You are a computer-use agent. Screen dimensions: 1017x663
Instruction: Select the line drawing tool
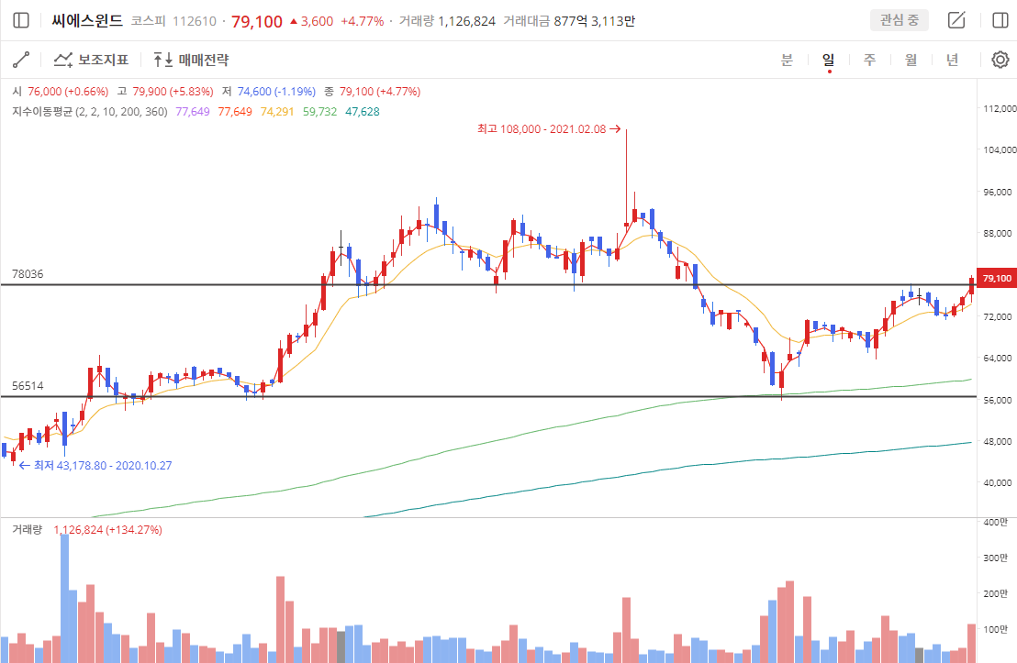tap(21, 60)
